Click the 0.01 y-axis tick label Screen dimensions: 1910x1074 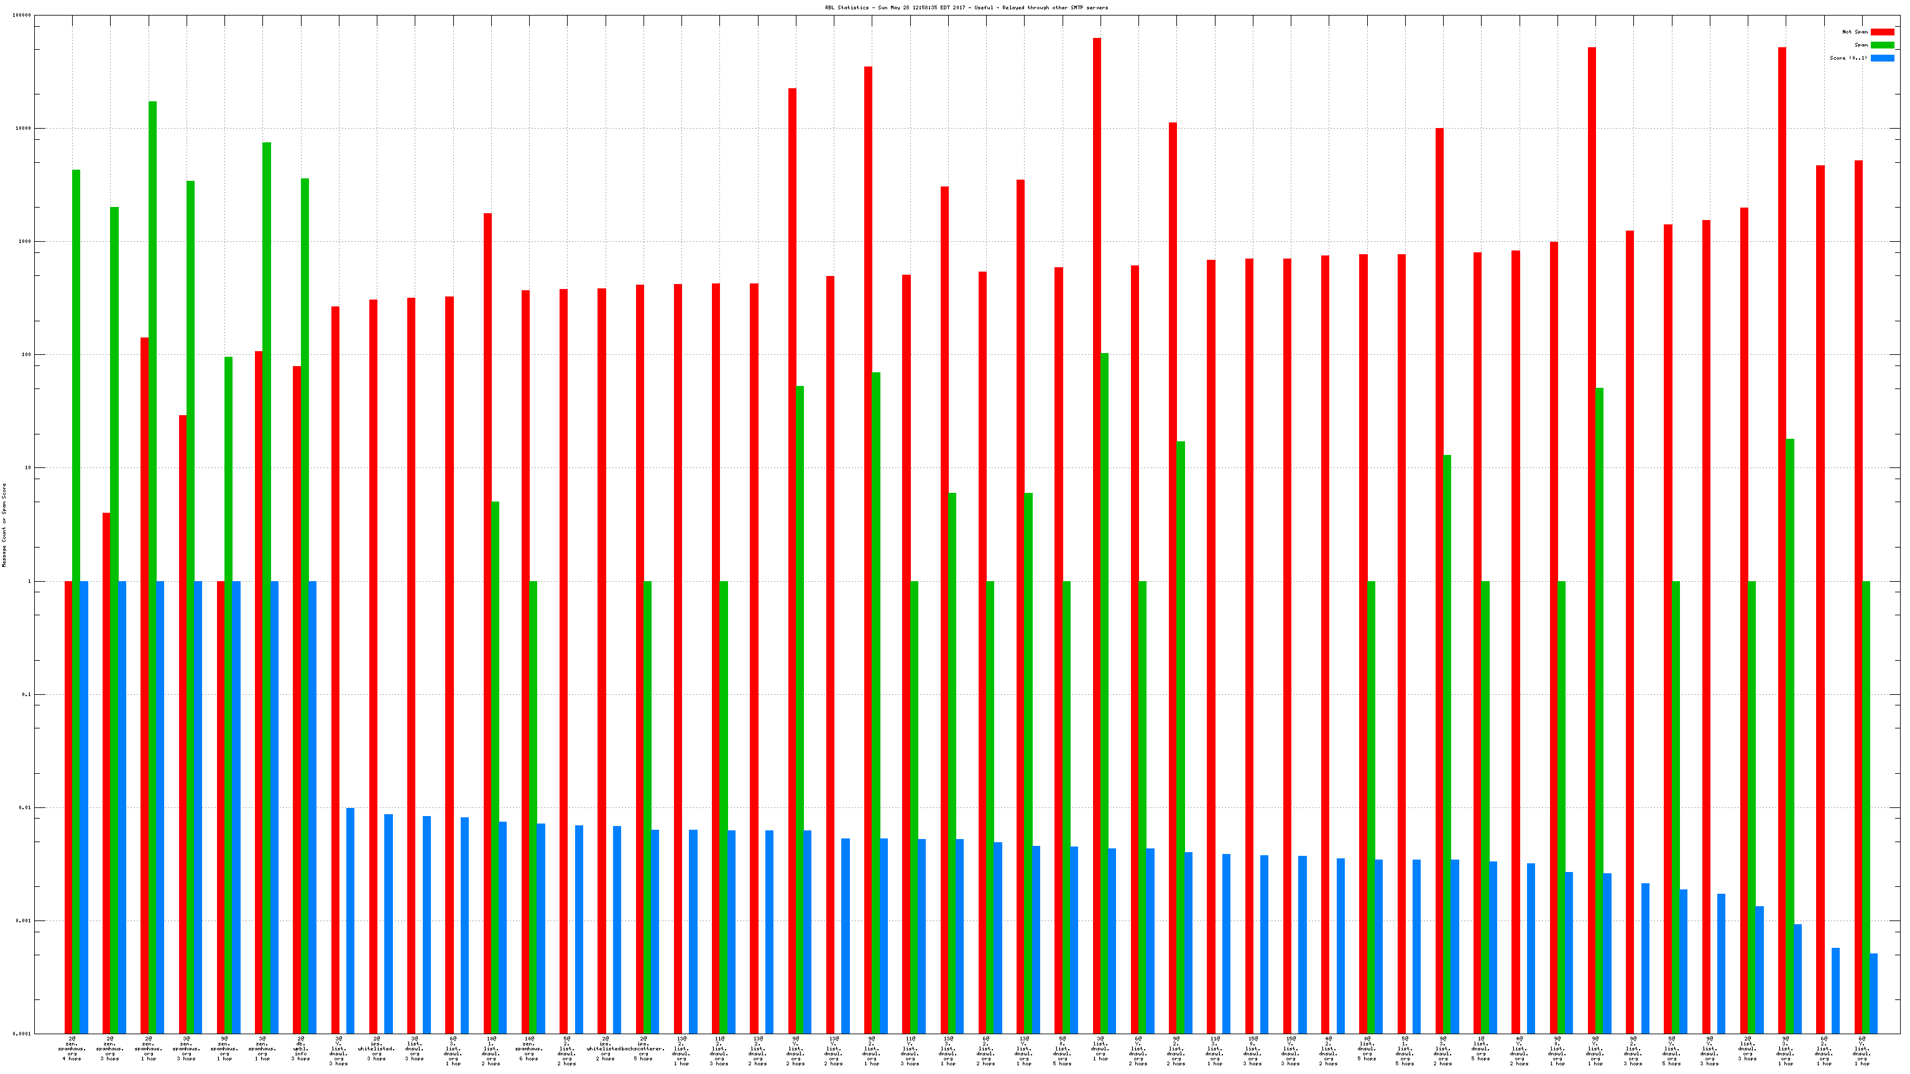pos(25,807)
